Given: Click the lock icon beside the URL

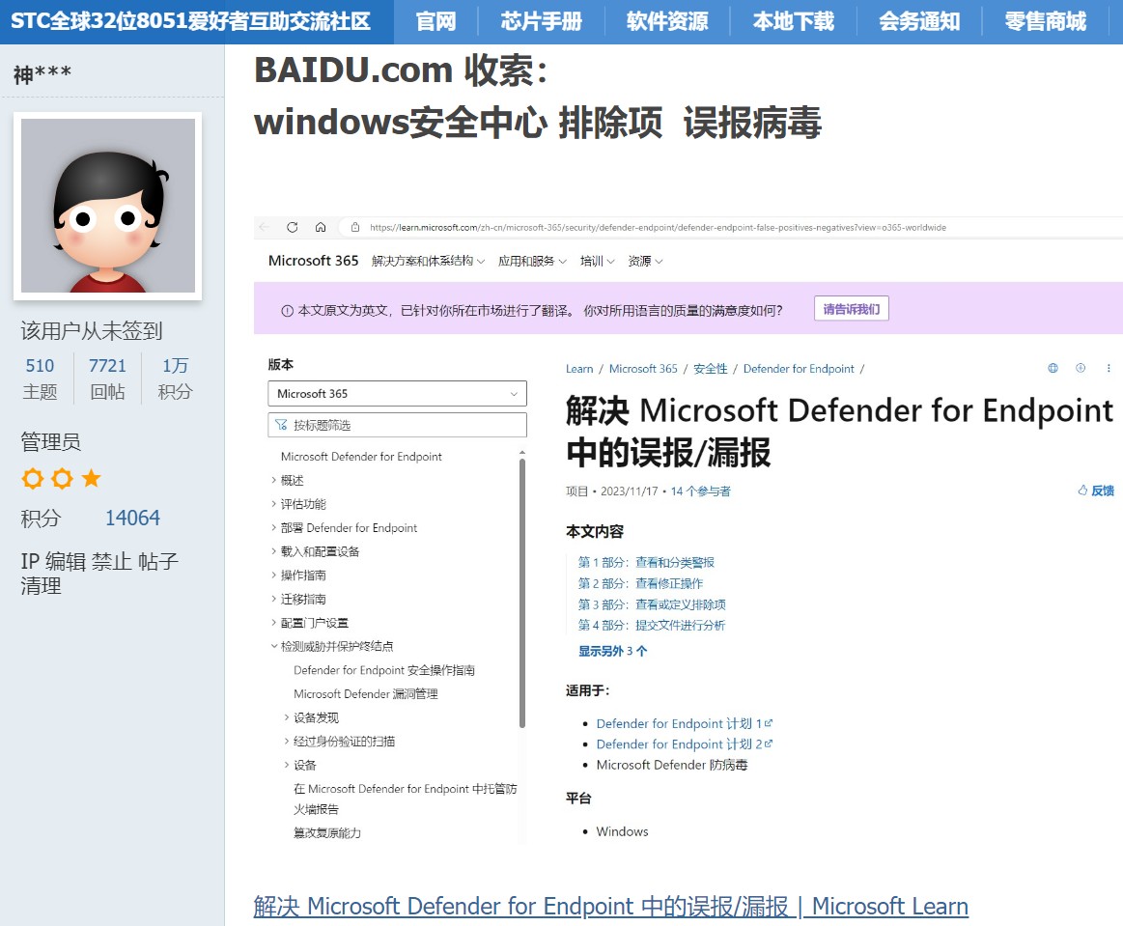Looking at the screenshot, I should click(x=355, y=227).
